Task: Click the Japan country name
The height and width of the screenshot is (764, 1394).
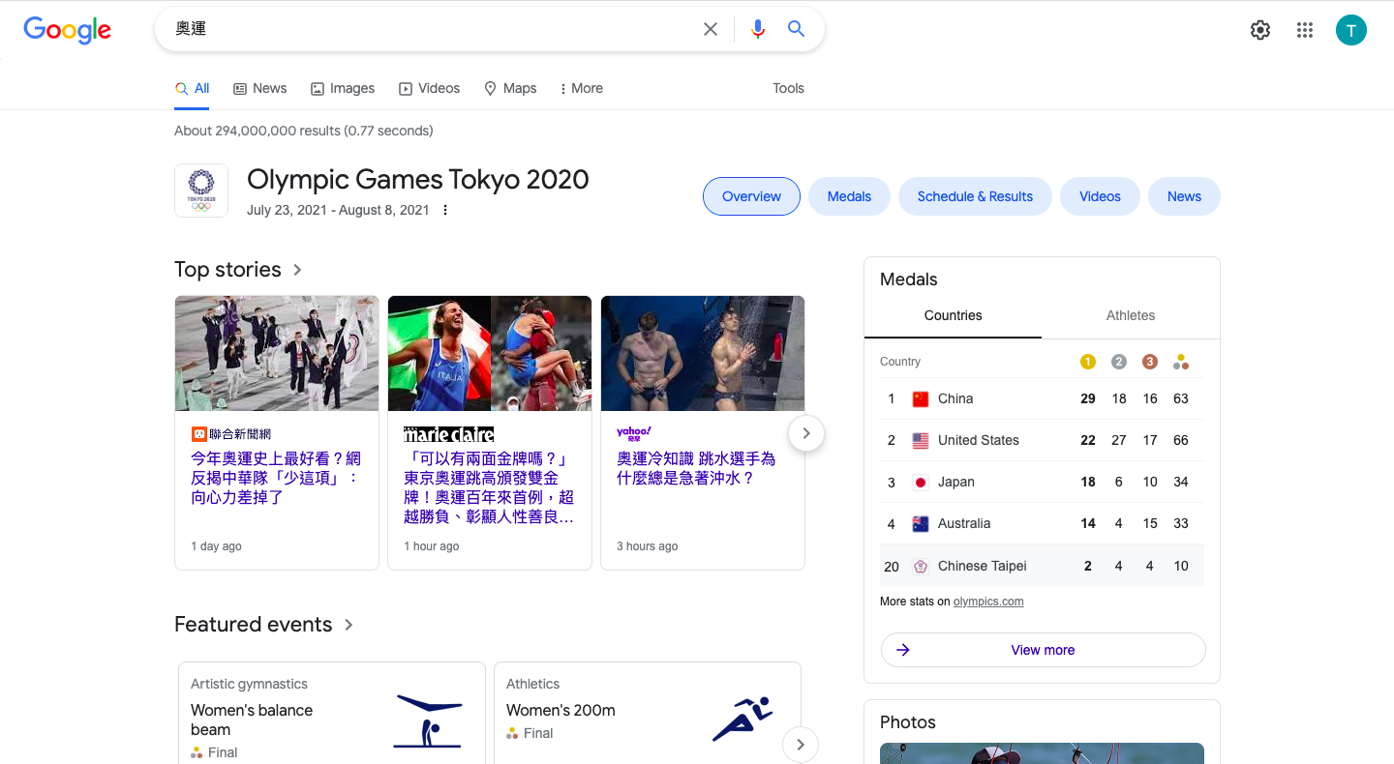Action: [x=956, y=482]
